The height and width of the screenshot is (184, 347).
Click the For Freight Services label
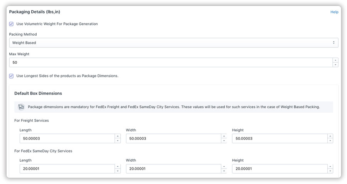click(x=32, y=121)
